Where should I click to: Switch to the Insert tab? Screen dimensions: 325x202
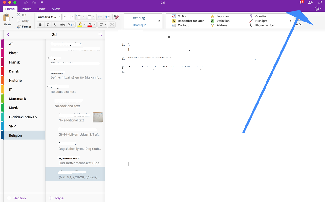coord(26,9)
